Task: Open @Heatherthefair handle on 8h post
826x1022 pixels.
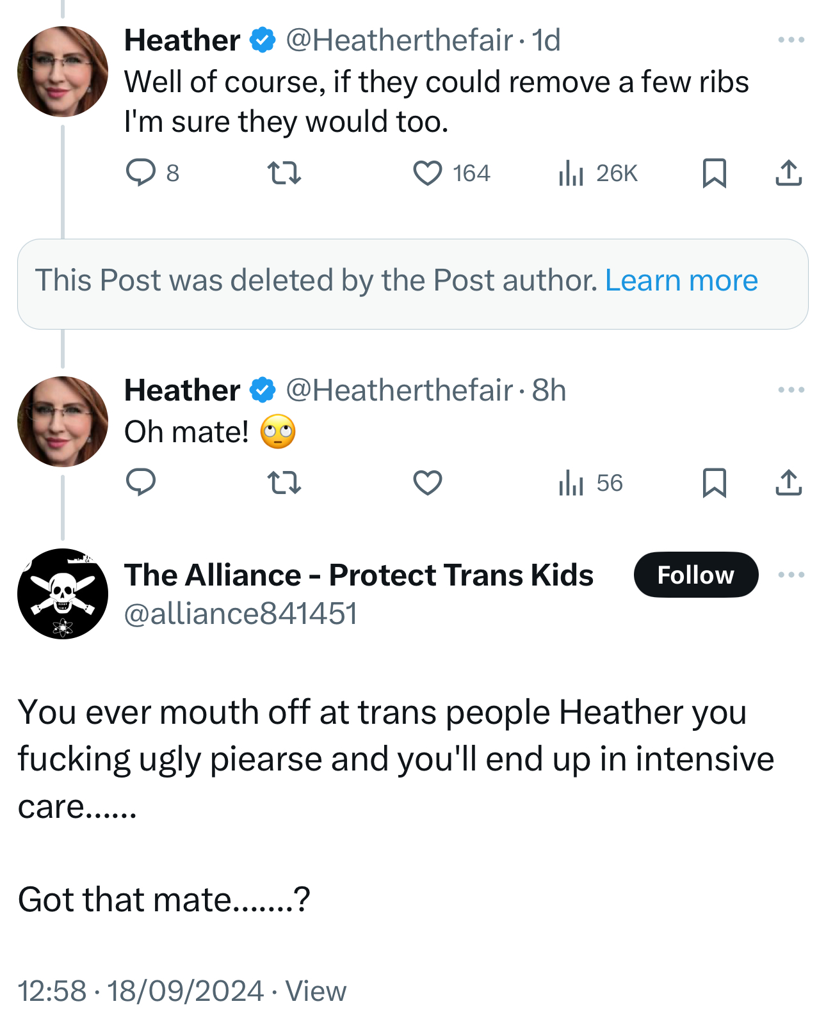Action: click(399, 390)
